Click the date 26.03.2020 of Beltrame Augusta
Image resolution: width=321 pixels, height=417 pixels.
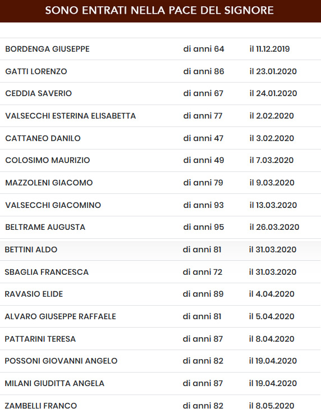point(274,227)
